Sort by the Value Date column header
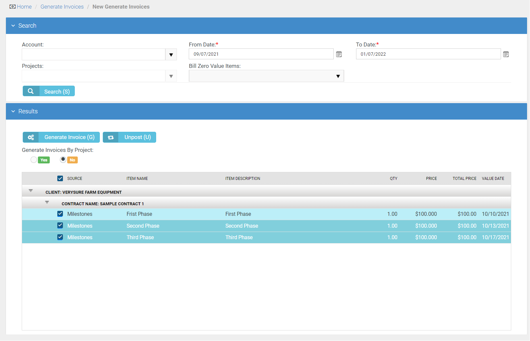The image size is (530, 341). tap(493, 179)
